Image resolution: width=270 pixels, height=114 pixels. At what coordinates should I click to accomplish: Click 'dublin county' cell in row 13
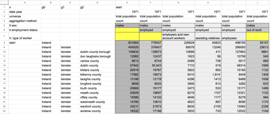97,66
